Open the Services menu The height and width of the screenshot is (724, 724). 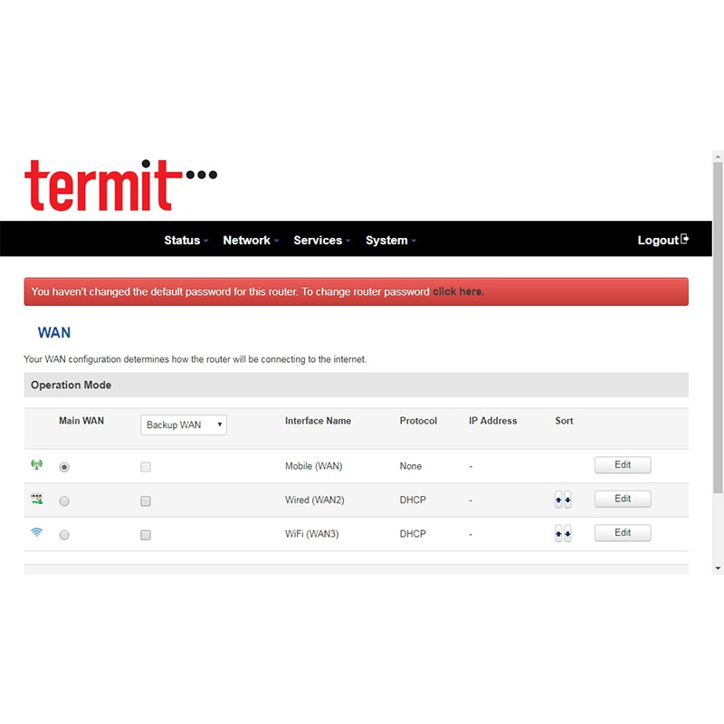[321, 240]
